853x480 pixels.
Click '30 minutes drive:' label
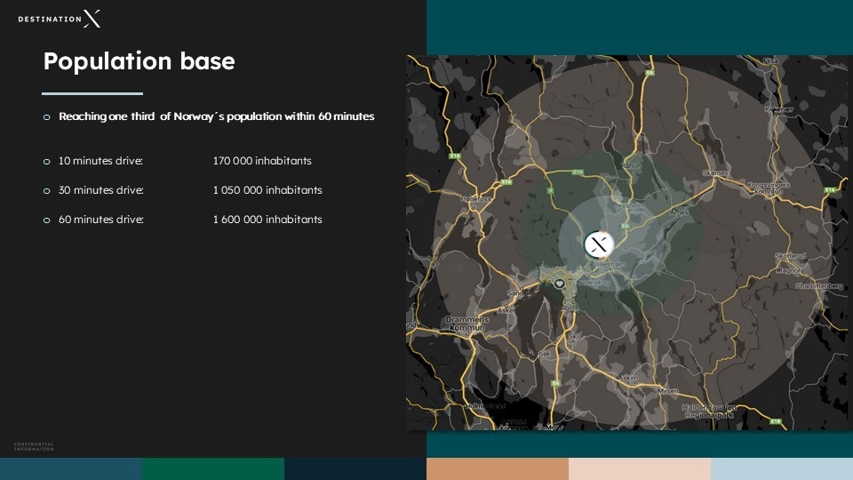click(101, 190)
